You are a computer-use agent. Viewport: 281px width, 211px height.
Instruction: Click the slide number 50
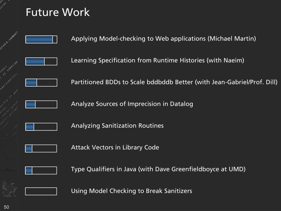click(x=7, y=207)
